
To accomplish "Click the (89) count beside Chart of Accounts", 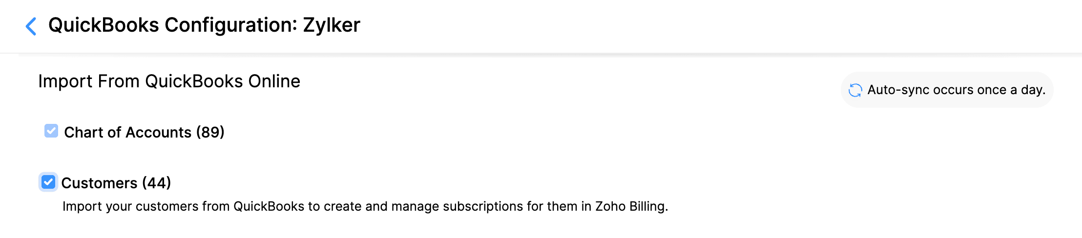I will (x=210, y=132).
